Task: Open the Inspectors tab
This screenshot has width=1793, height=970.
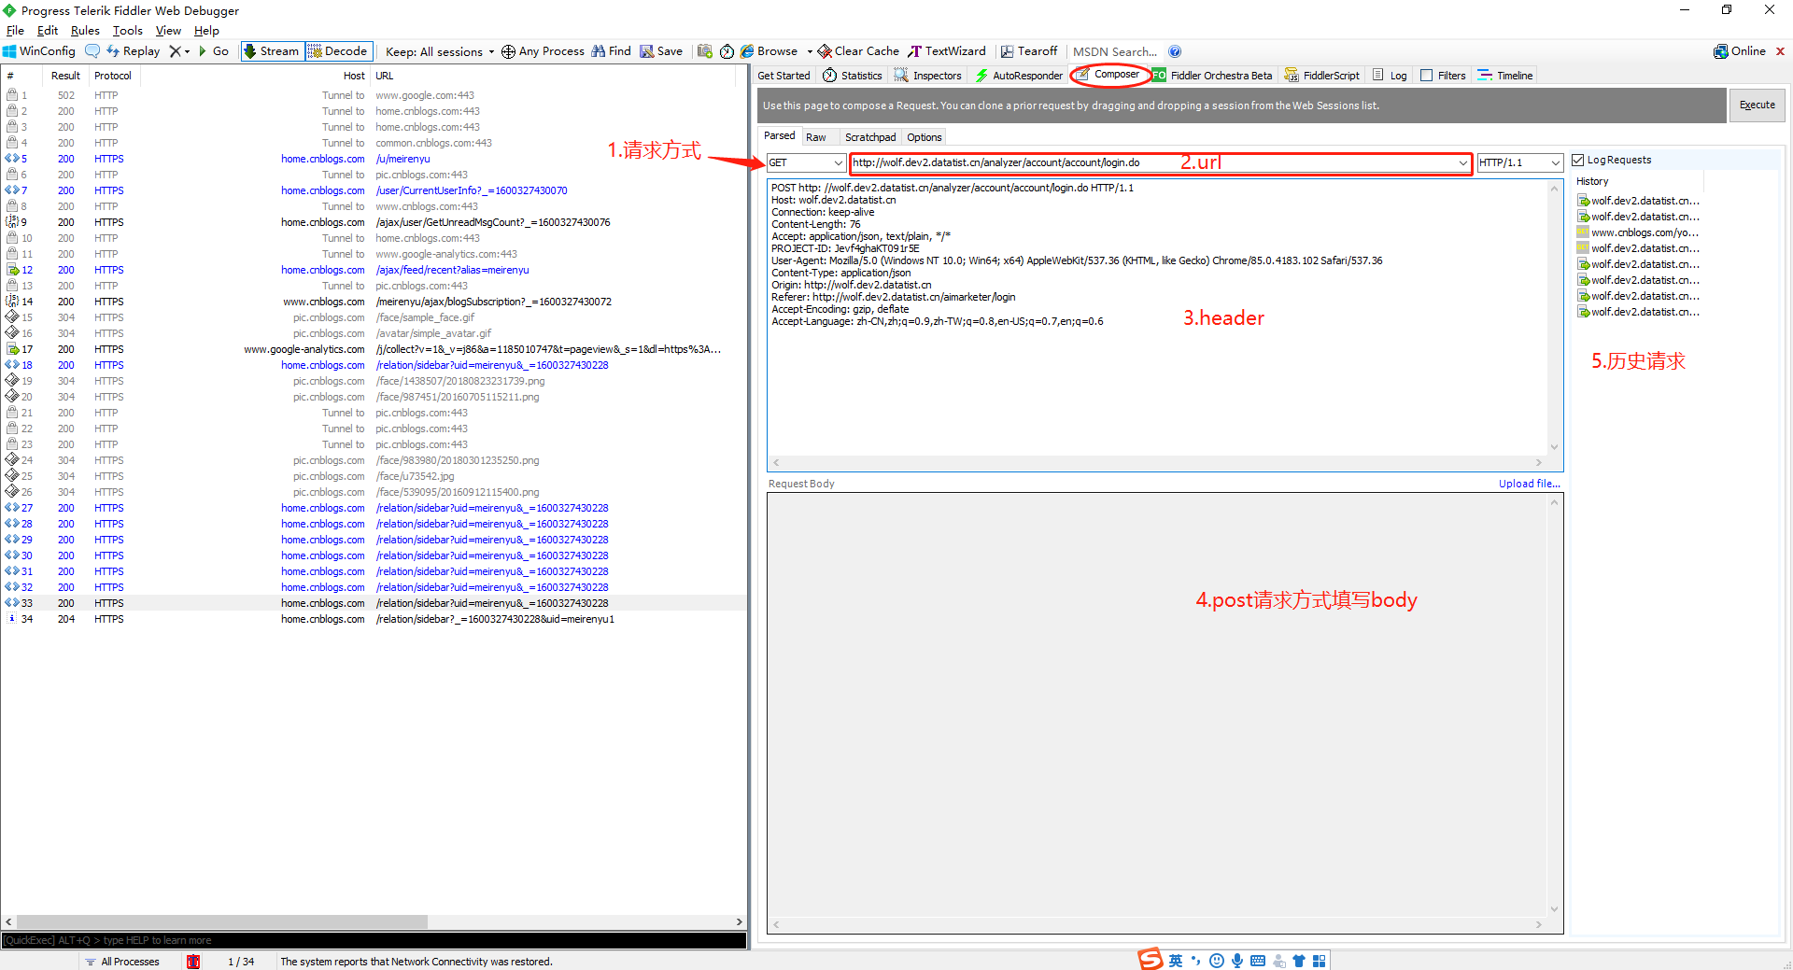Action: (927, 76)
